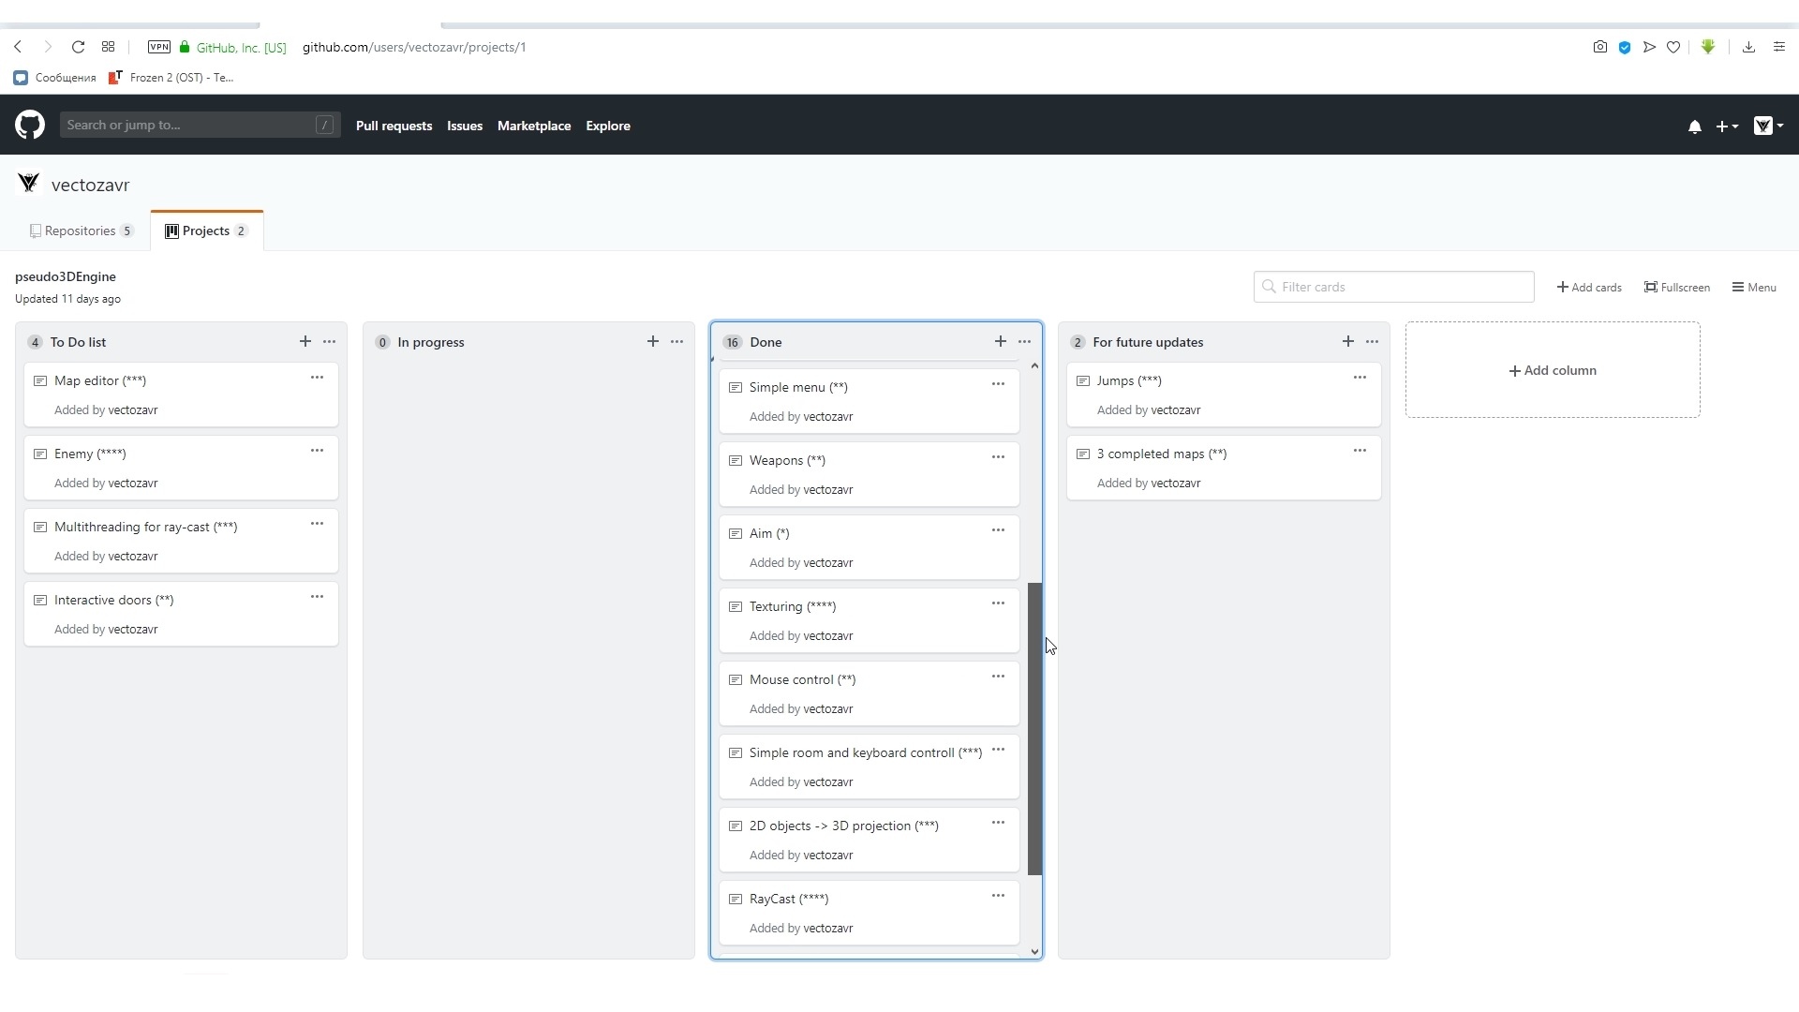Open Multithreading for ray-cast card options
The image size is (1799, 1012).
[318, 524]
